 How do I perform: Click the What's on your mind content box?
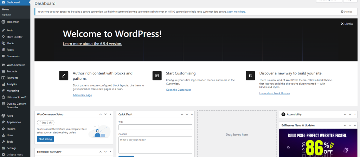(x=155, y=145)
